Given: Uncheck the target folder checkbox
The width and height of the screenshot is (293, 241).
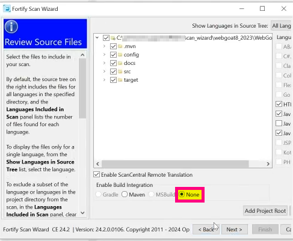Looking at the screenshot, I should pyautogui.click(x=113, y=80).
